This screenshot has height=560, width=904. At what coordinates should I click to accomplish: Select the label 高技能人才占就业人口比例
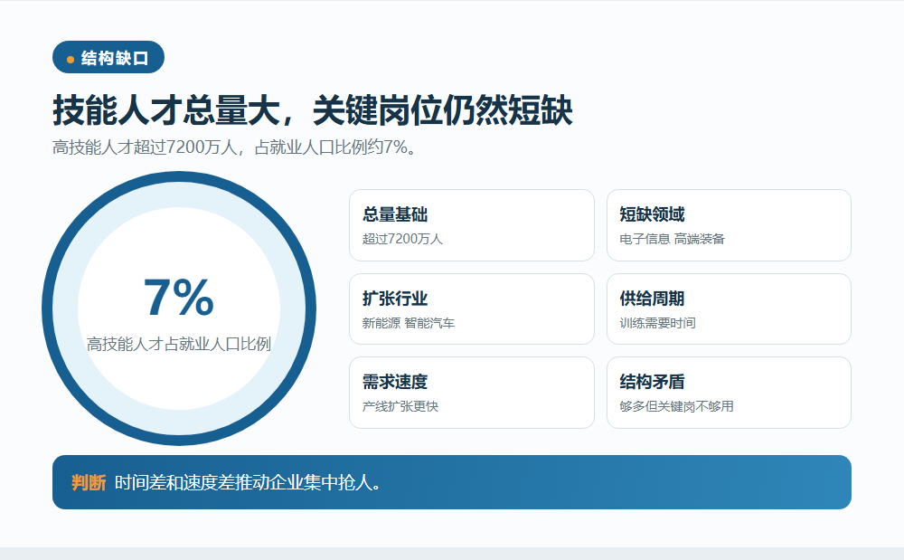pos(179,345)
